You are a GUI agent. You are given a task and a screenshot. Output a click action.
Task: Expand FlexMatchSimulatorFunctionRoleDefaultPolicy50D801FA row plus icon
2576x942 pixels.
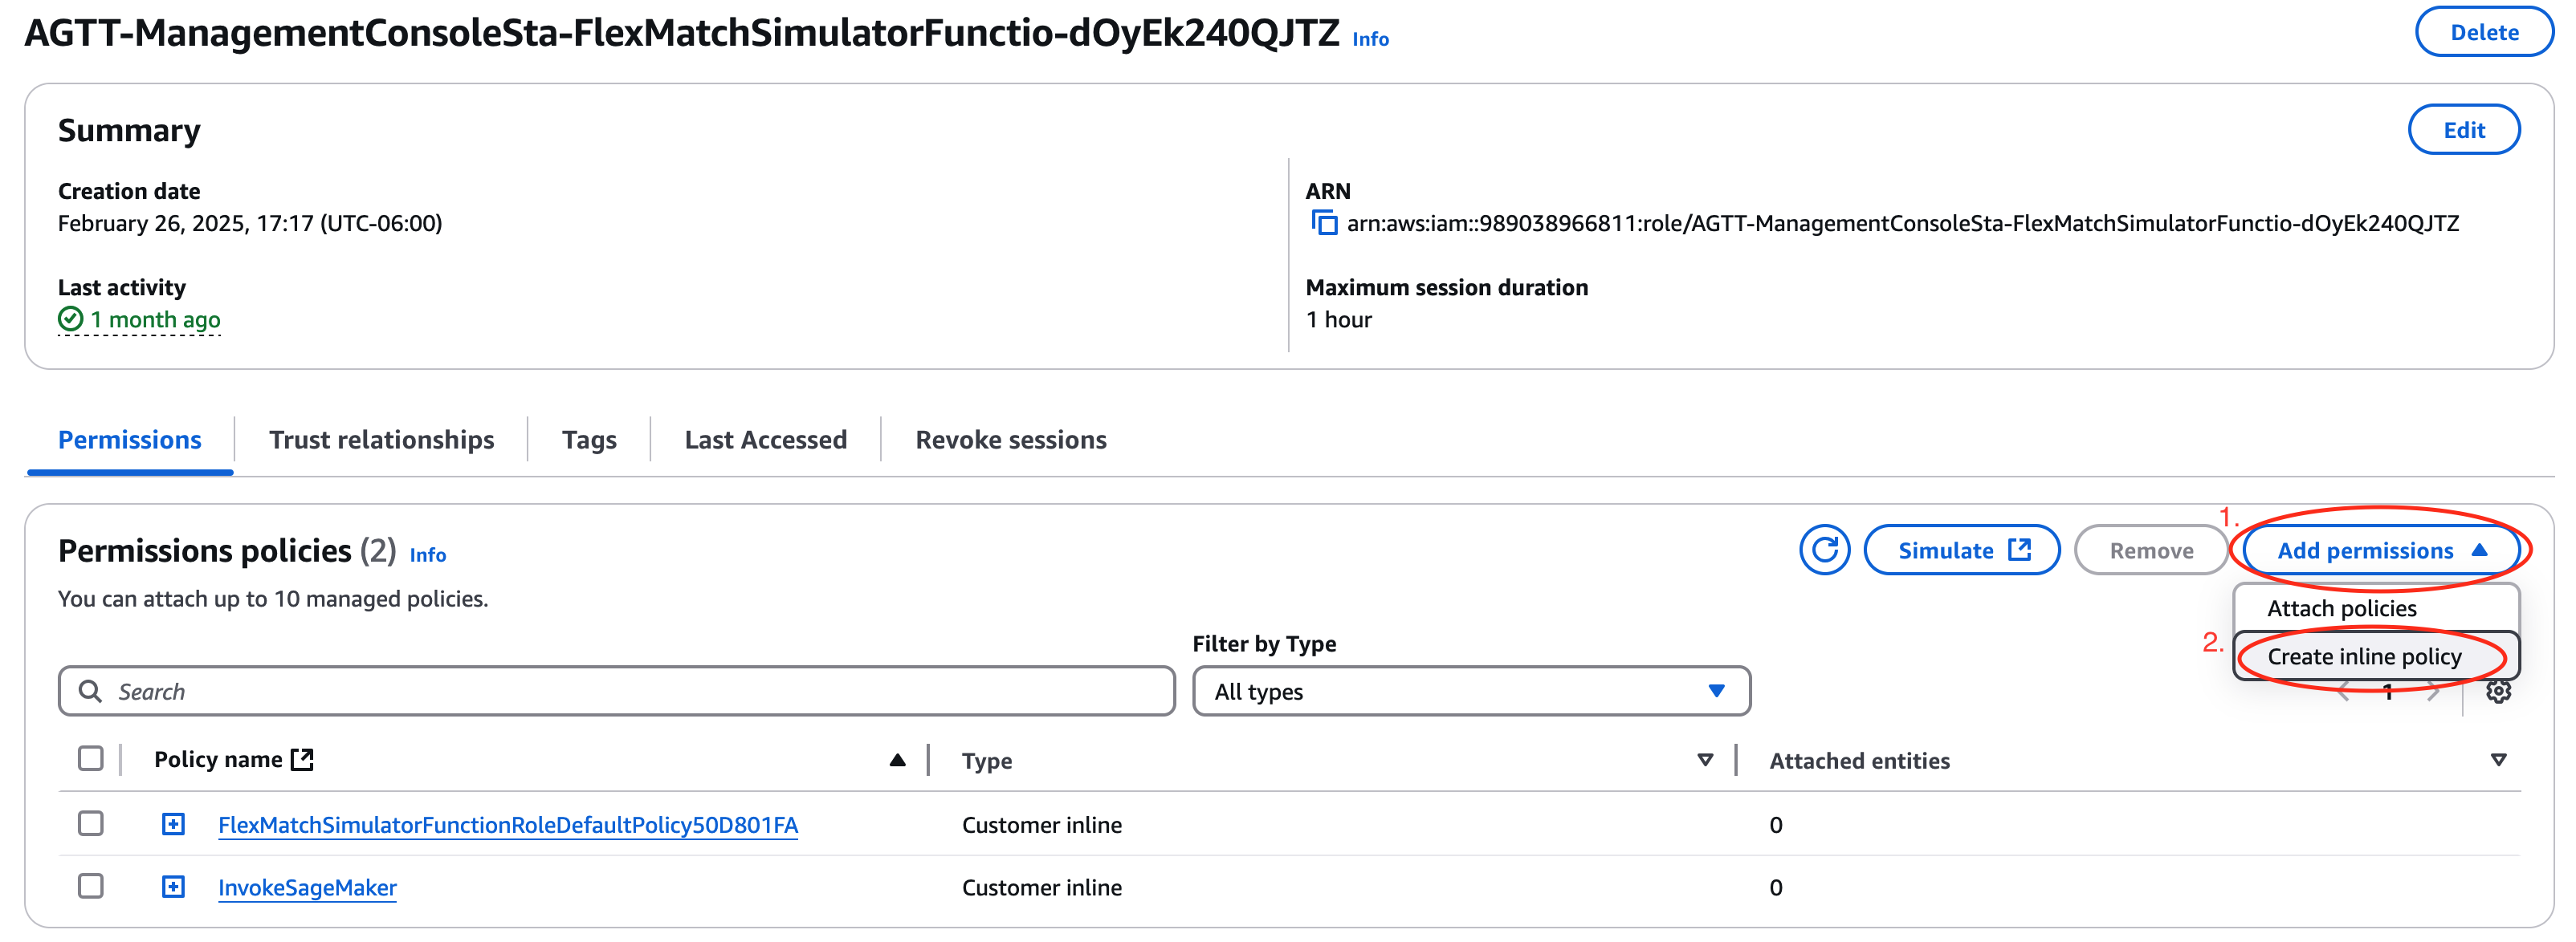click(173, 824)
